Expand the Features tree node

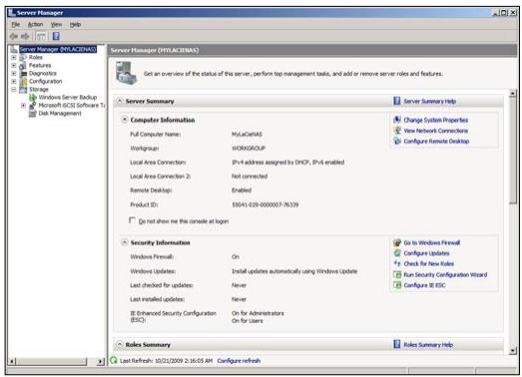click(14, 65)
